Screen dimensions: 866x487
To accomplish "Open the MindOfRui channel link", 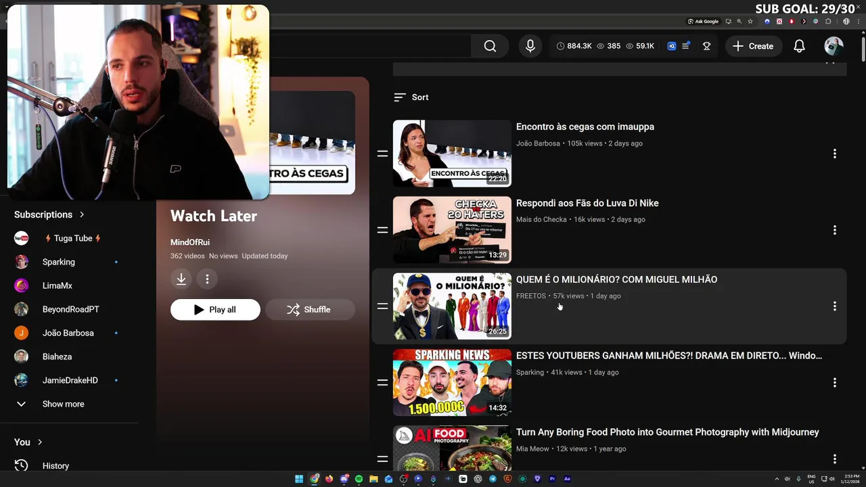I will (190, 242).
